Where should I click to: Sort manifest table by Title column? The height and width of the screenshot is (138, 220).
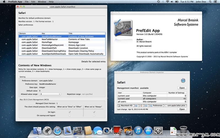pos(86,33)
